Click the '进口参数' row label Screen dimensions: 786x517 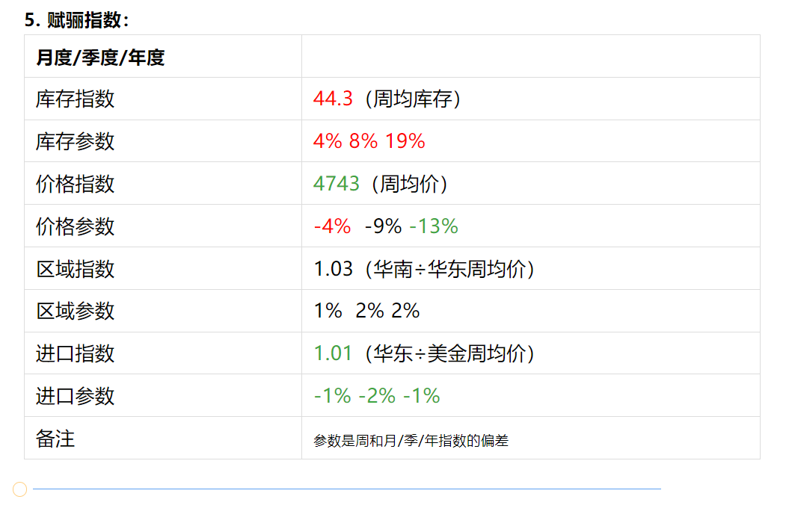[76, 396]
